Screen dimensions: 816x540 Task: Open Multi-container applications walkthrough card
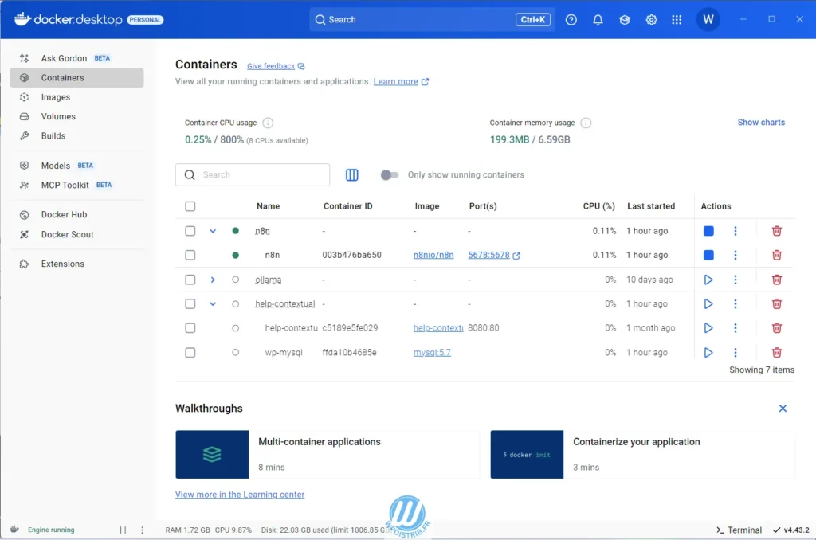point(328,454)
